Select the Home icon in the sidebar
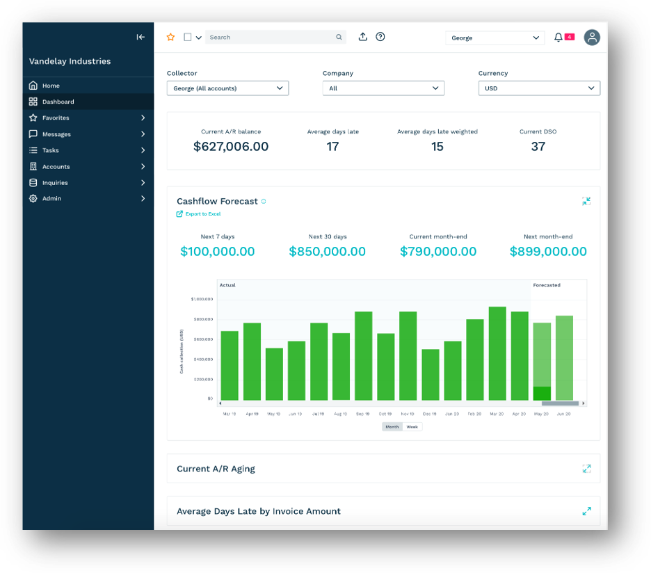Viewport: 651px width, 573px height. 33,85
